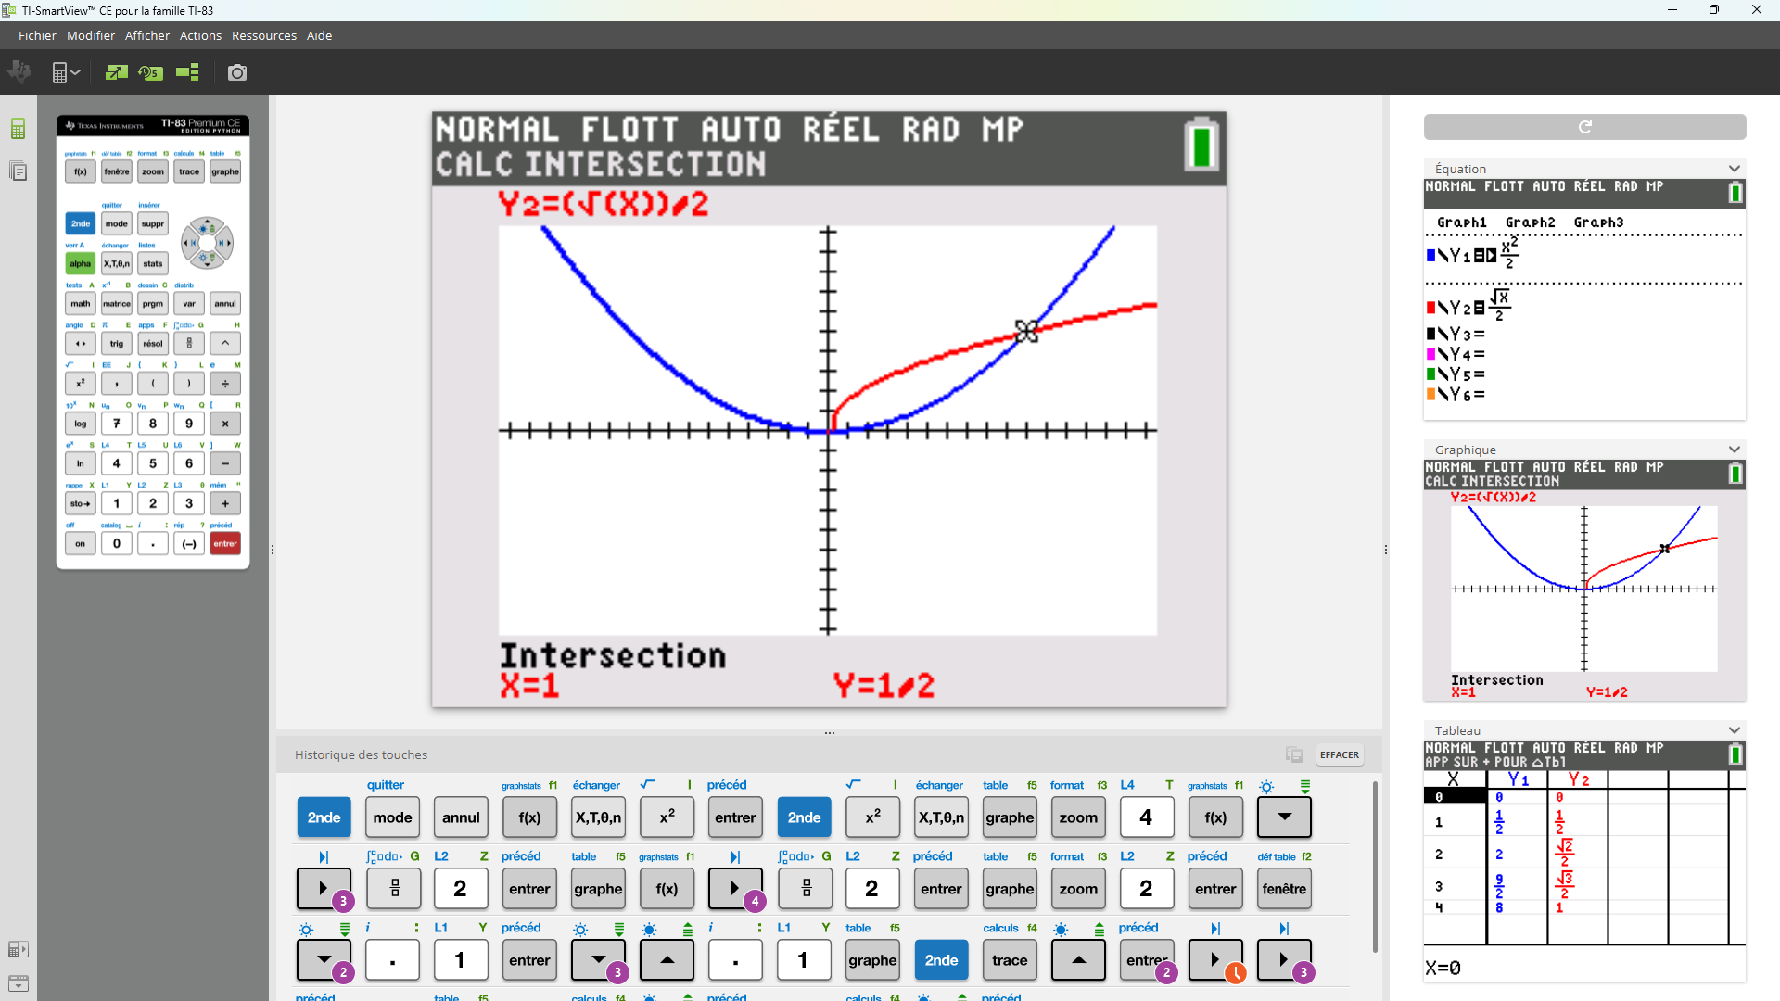Click the key history clock toolbar icon
The height and width of the screenshot is (1001, 1780).
(150, 72)
